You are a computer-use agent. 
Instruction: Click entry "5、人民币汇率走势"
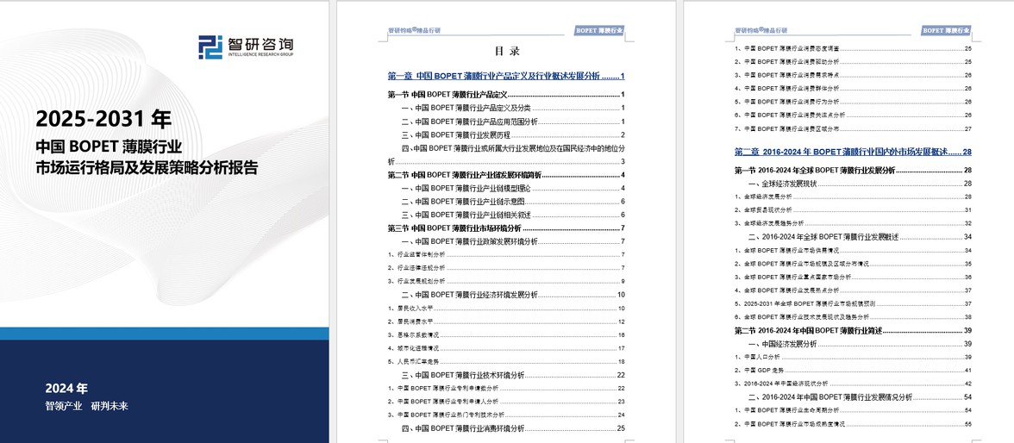pyautogui.click(x=505, y=361)
